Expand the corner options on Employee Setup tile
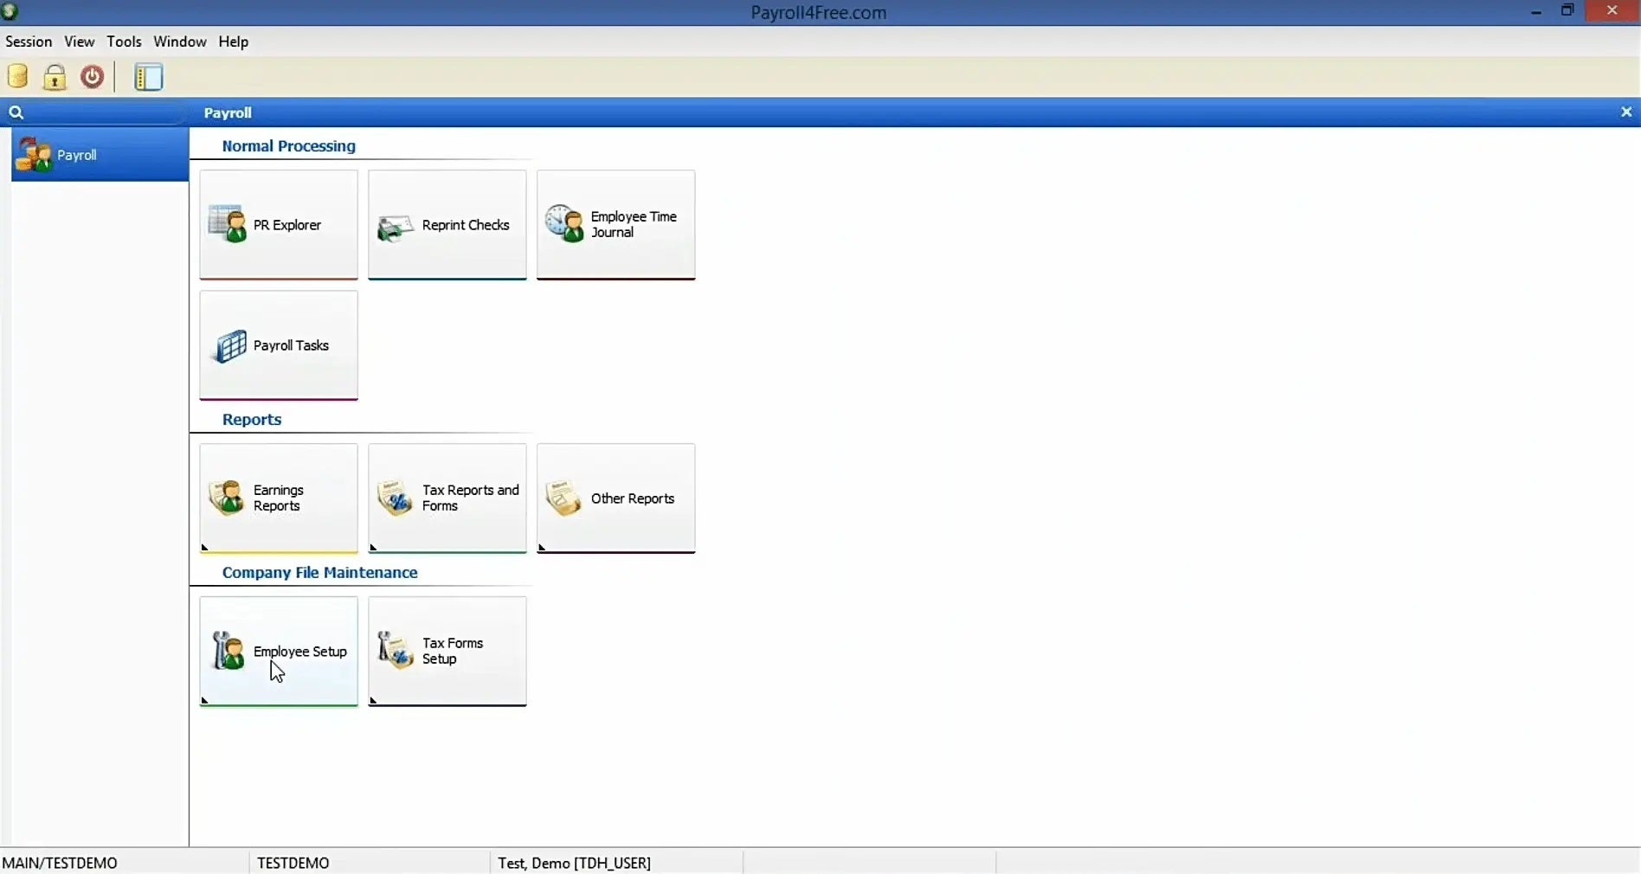The image size is (1641, 874). [x=205, y=701]
